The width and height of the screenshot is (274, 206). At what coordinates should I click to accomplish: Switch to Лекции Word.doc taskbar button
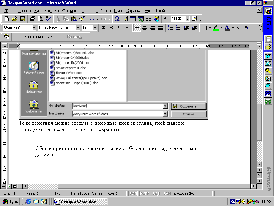tap(80, 202)
